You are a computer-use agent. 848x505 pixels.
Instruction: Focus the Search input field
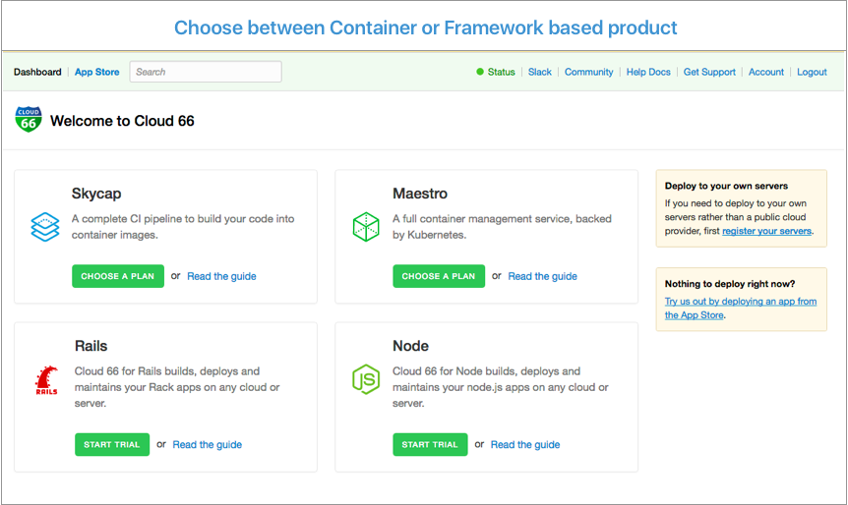pos(206,72)
